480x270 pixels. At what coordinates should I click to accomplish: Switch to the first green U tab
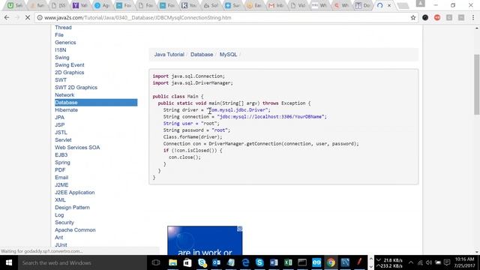15,5
